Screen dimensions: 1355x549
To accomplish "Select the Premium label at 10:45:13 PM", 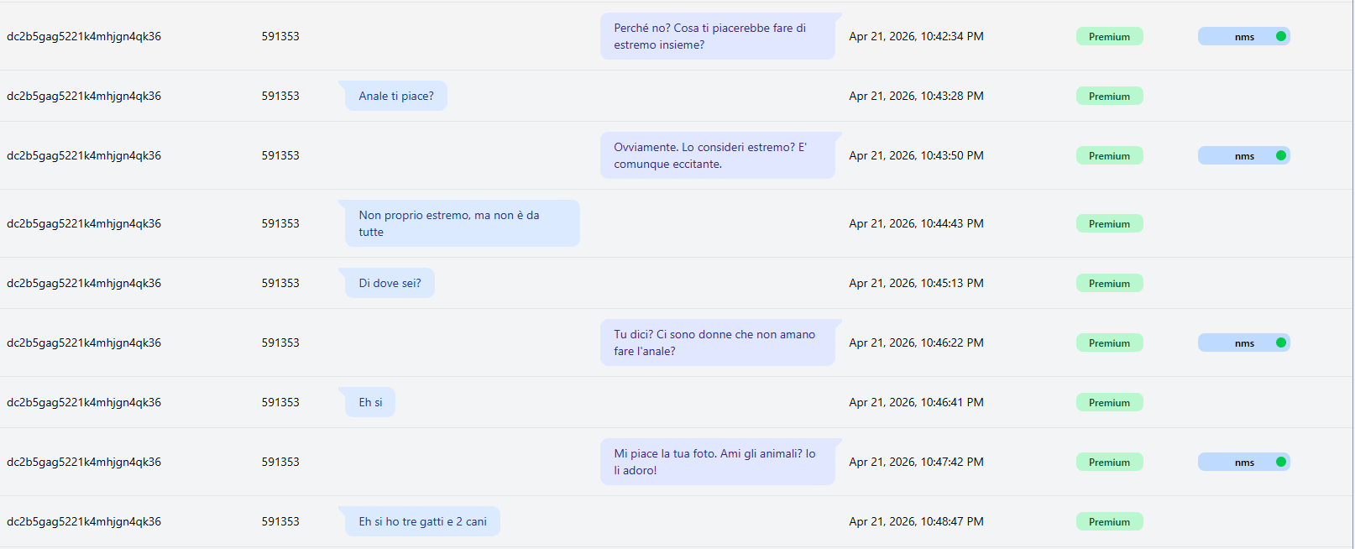I will coord(1109,283).
